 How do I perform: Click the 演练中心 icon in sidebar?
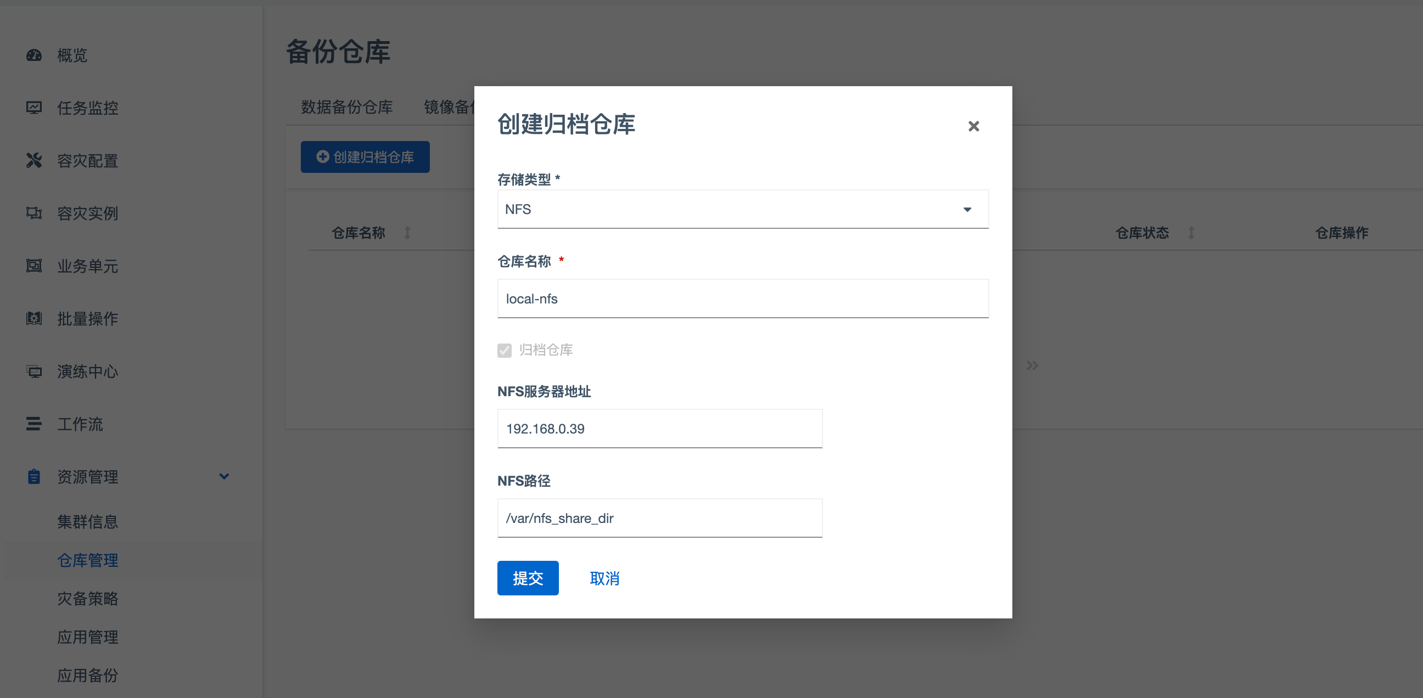click(33, 371)
